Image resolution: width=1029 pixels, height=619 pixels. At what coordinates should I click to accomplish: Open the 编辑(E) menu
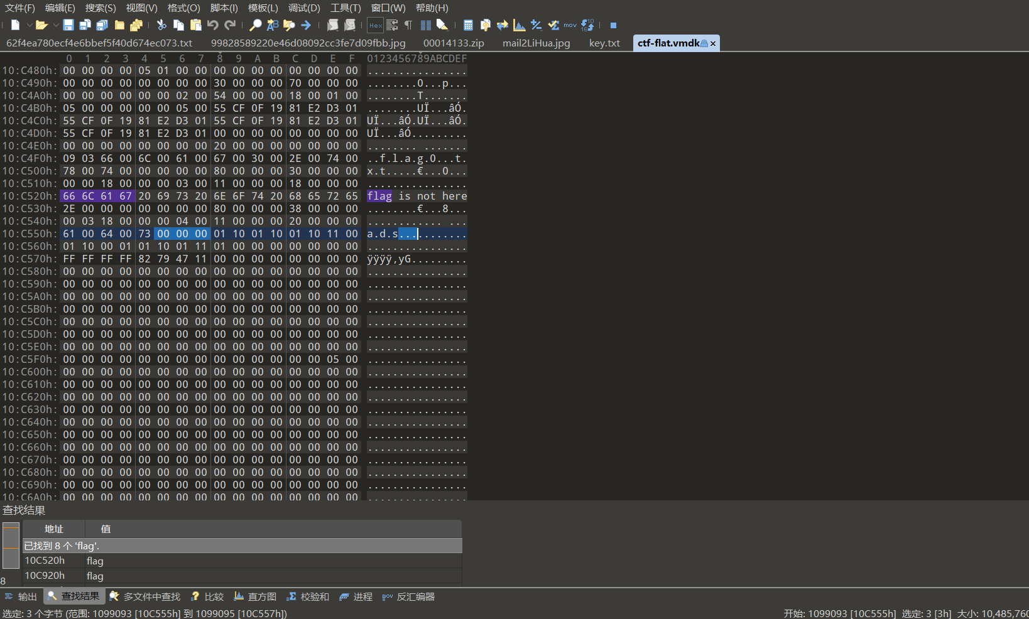click(60, 8)
